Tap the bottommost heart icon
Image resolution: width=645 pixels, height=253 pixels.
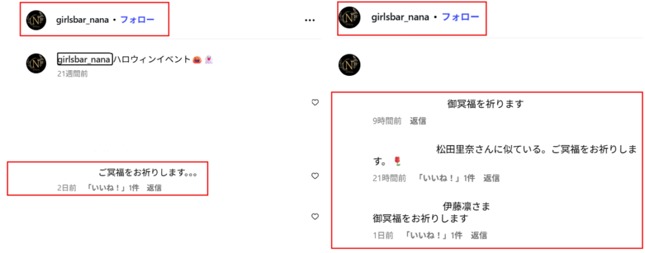tap(315, 216)
